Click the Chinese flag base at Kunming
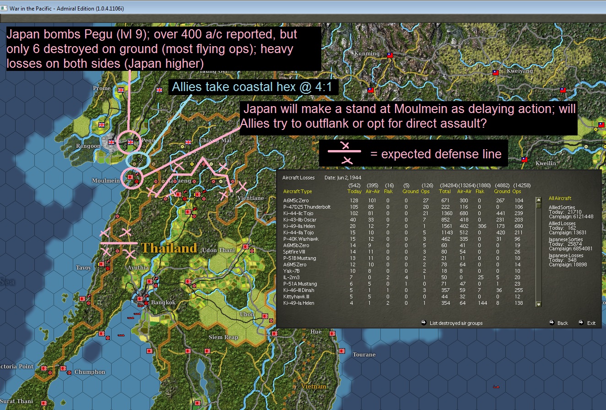The height and width of the screenshot is (410, 606). click(390, 55)
